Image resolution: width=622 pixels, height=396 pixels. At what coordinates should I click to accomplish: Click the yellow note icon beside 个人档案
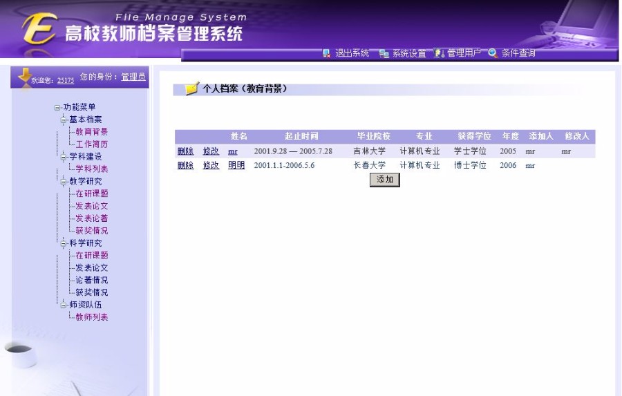pos(192,88)
